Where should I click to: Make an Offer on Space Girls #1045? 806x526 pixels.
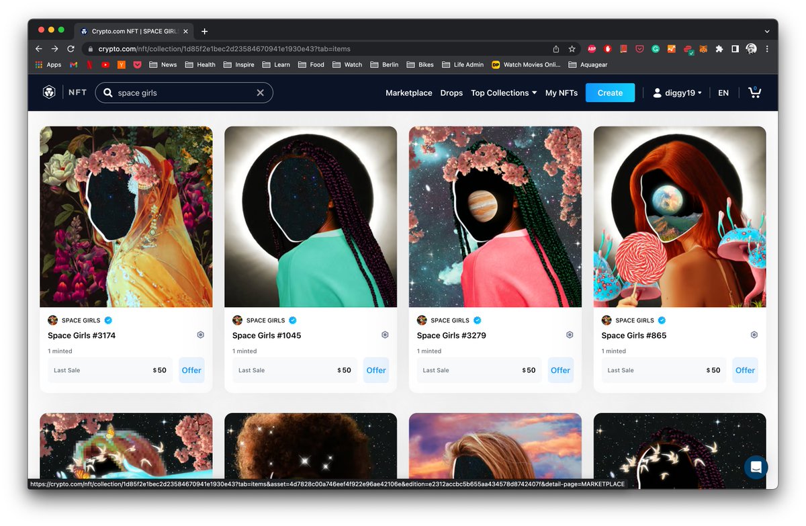click(376, 370)
